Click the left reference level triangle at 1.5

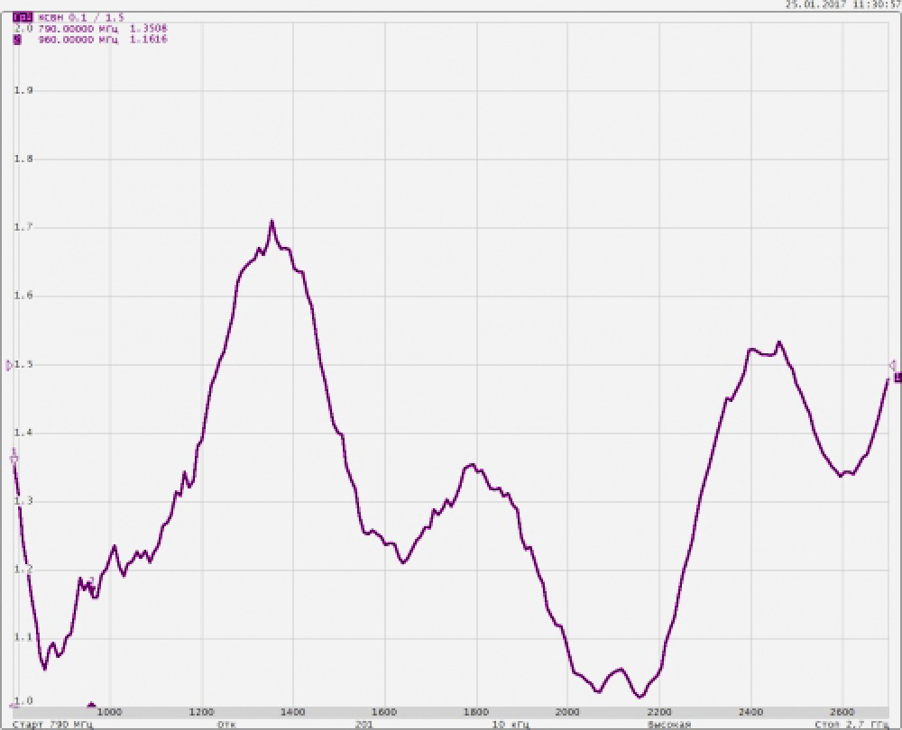(9, 366)
